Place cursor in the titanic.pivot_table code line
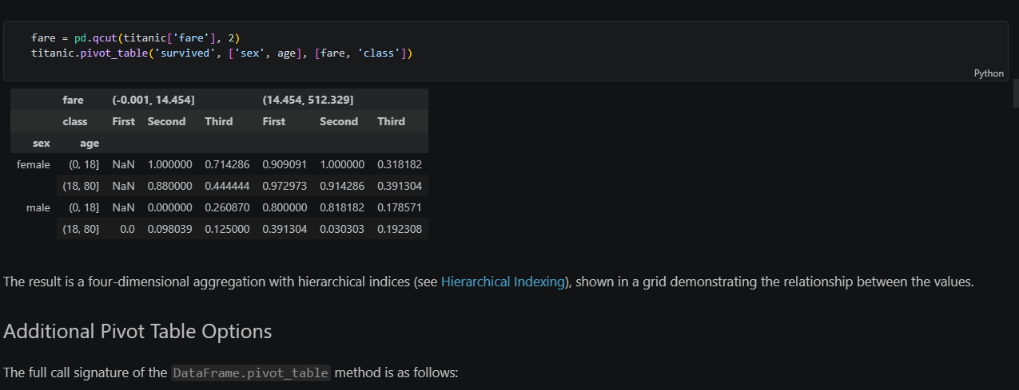The width and height of the screenshot is (1019, 390). tap(221, 53)
